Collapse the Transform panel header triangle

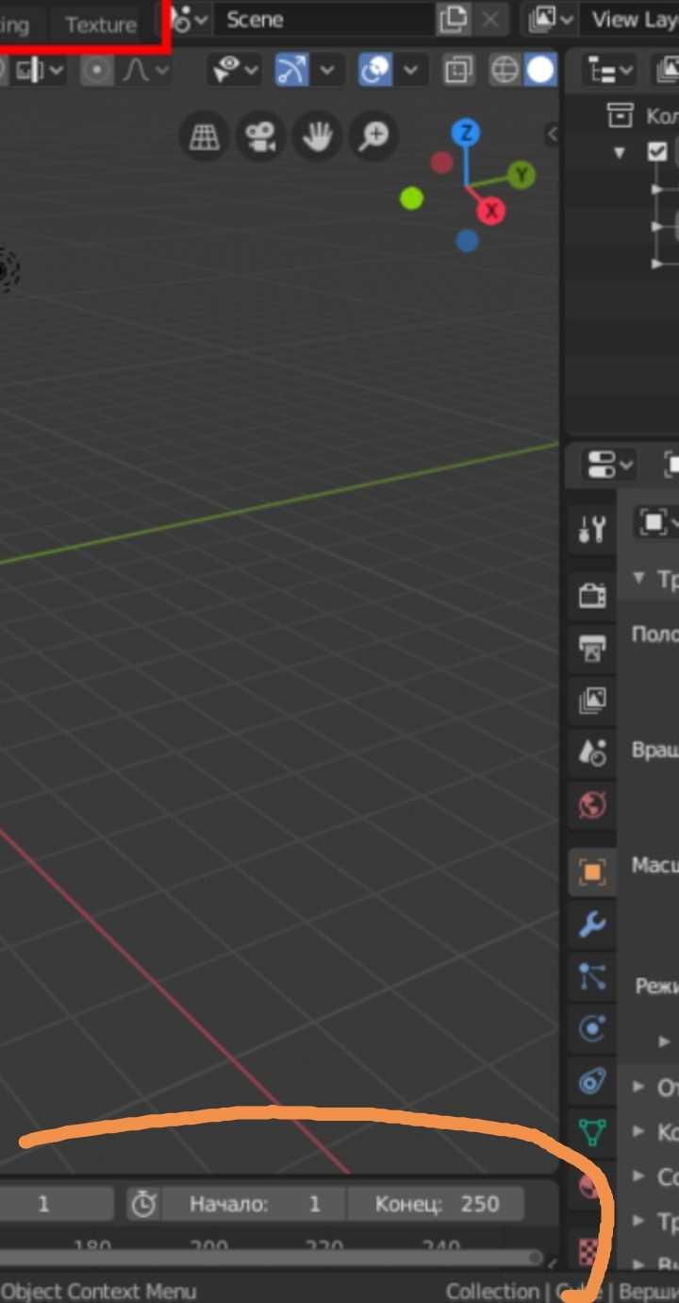tap(639, 578)
